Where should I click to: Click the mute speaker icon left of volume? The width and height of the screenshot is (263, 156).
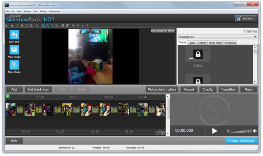(228, 131)
